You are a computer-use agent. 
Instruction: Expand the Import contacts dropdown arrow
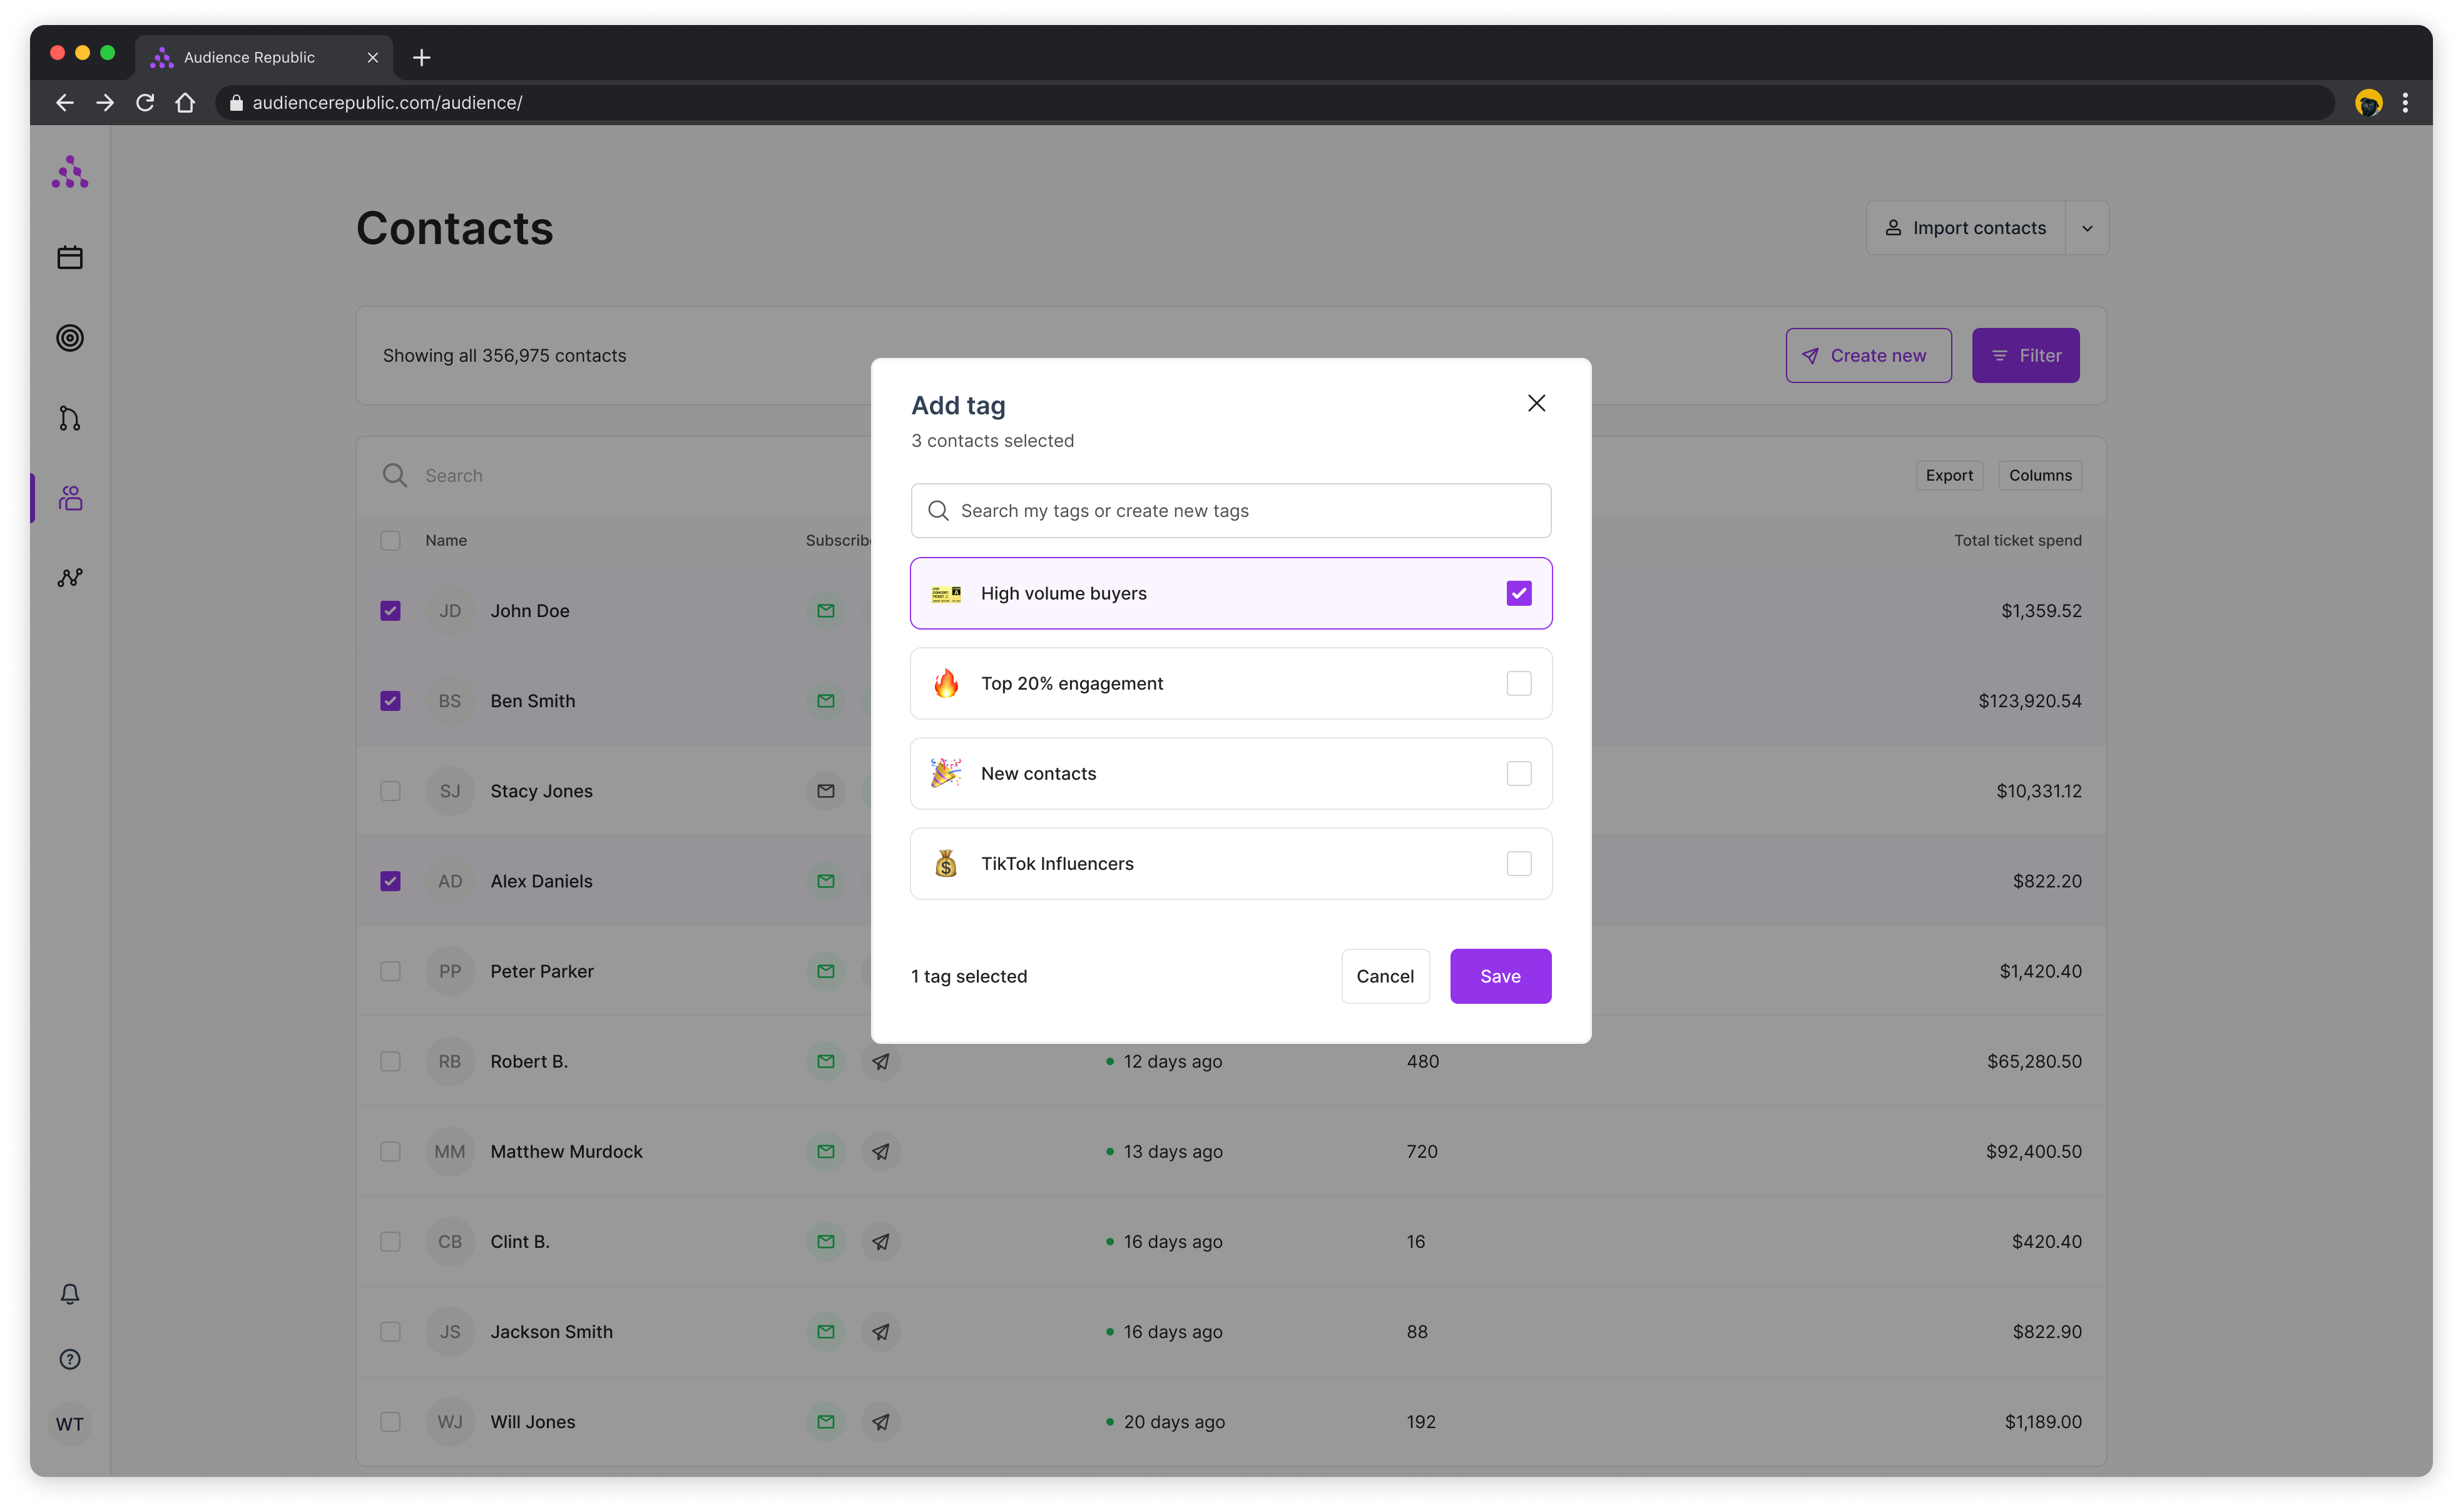click(2087, 228)
